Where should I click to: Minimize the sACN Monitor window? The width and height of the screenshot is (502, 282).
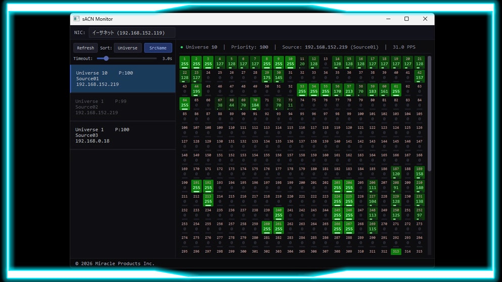click(388, 19)
